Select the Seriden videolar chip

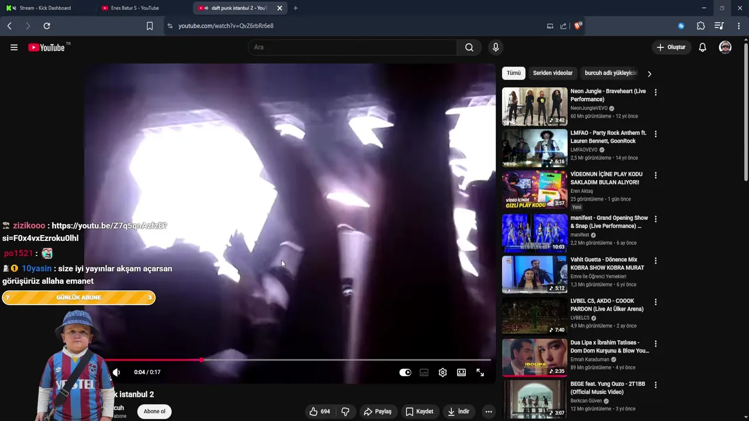tap(552, 73)
